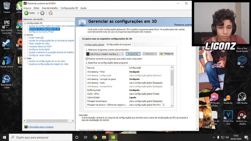Image resolution: width=251 pixels, height=141 pixels.
Task: Click the task pane horizontal scrollbar right arrow
Action: [x=73, y=121]
